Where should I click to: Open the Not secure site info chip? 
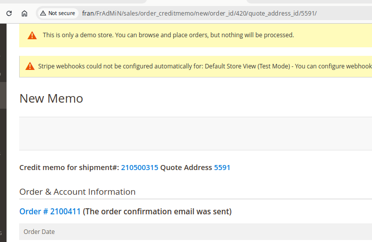pos(57,13)
